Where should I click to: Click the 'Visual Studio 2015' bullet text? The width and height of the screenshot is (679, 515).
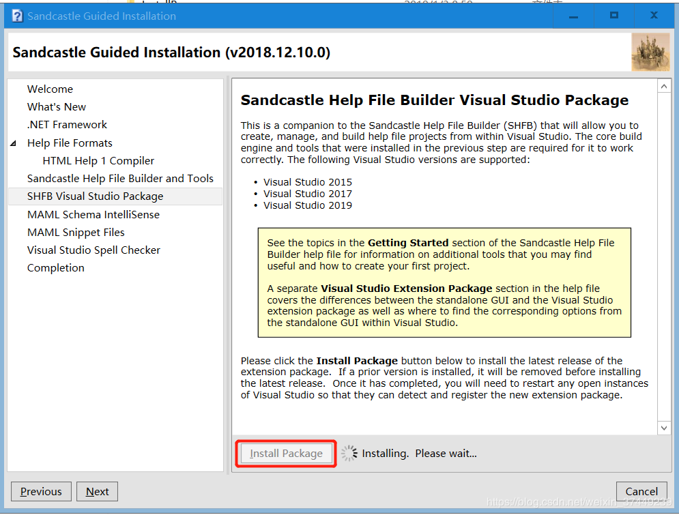(x=308, y=182)
